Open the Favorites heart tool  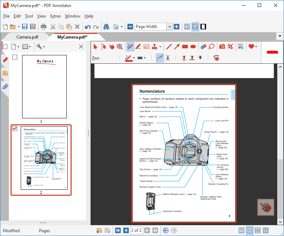pos(251,47)
